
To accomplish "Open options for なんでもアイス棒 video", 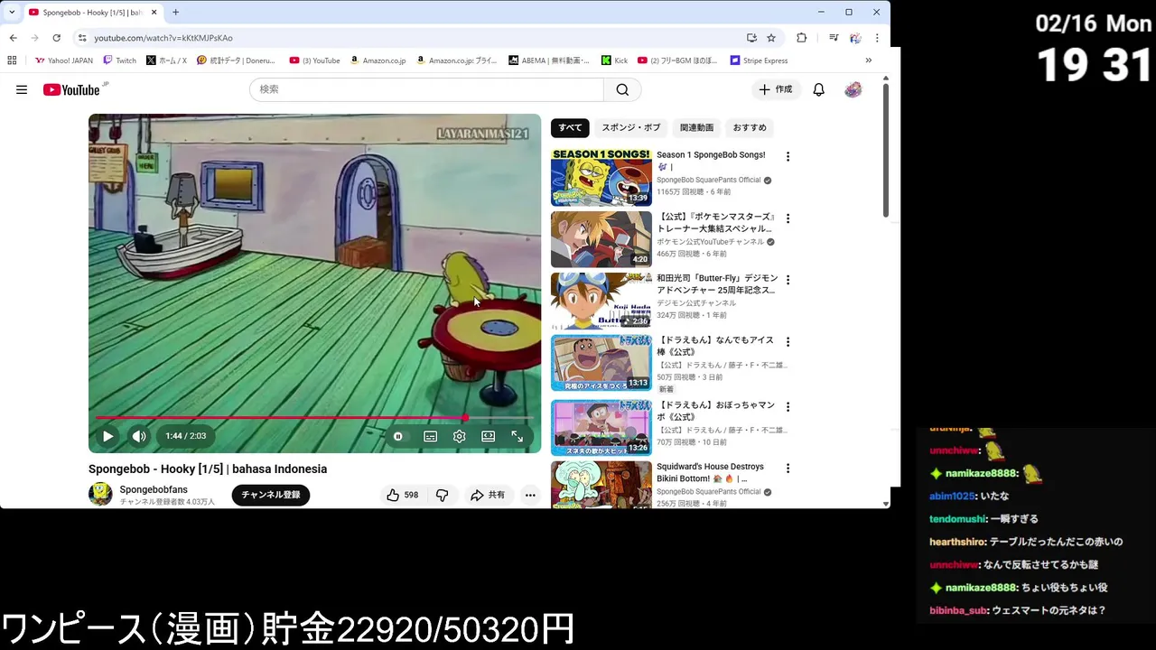I will pos(788,342).
